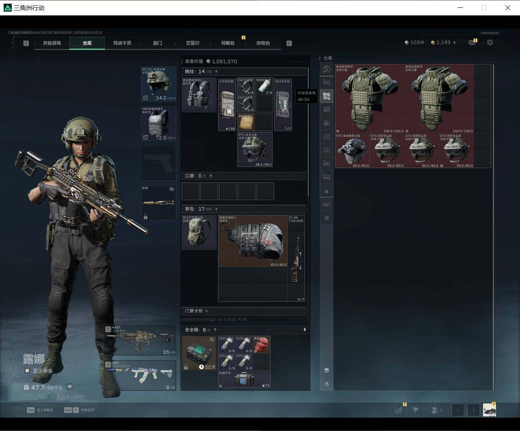This screenshot has width=520, height=431.
Task: Click the 转移全部 button
Action: click(x=79, y=410)
